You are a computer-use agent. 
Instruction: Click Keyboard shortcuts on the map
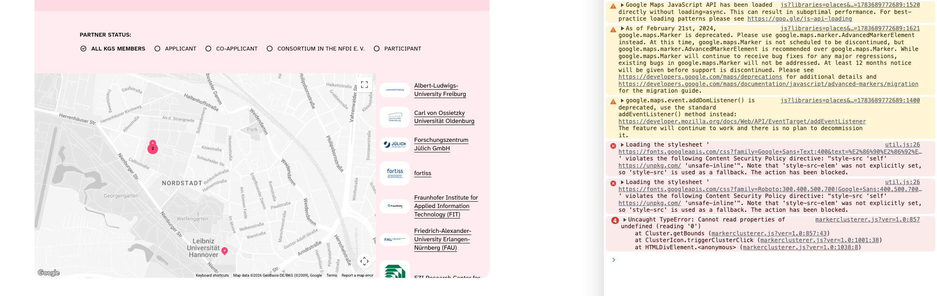click(x=212, y=275)
